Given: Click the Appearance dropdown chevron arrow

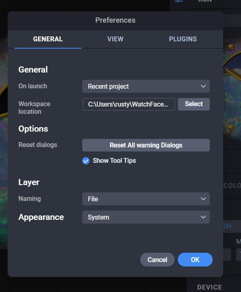Looking at the screenshot, I should 203,217.
